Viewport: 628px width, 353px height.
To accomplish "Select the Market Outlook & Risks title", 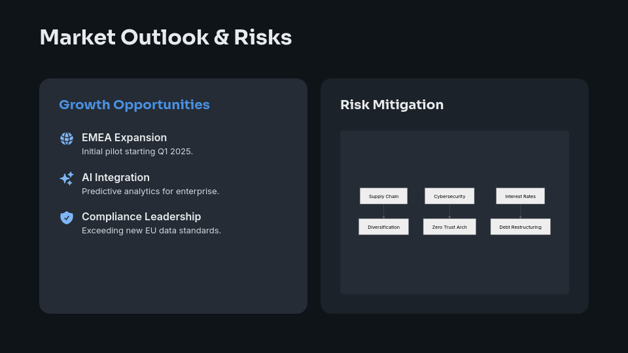I will (166, 37).
